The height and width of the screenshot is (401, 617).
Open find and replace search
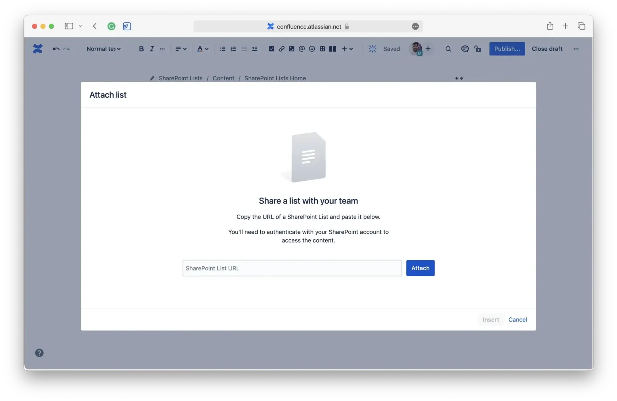point(448,49)
